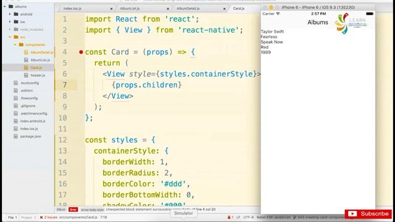Close the index.ios.js tab

111,9
